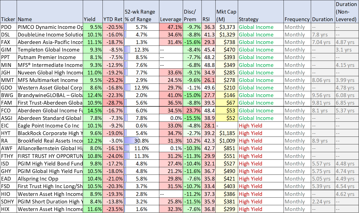Select HIX yield 11.6% cell
Viewport: 359px width, 213px height.
(x=93, y=209)
